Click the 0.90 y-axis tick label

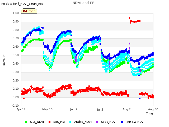coord(16,21)
